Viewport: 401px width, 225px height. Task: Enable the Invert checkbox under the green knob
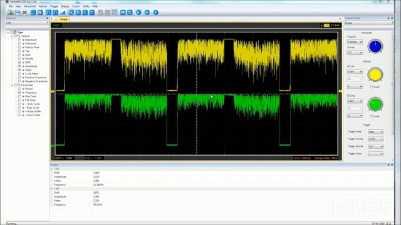pos(372,116)
